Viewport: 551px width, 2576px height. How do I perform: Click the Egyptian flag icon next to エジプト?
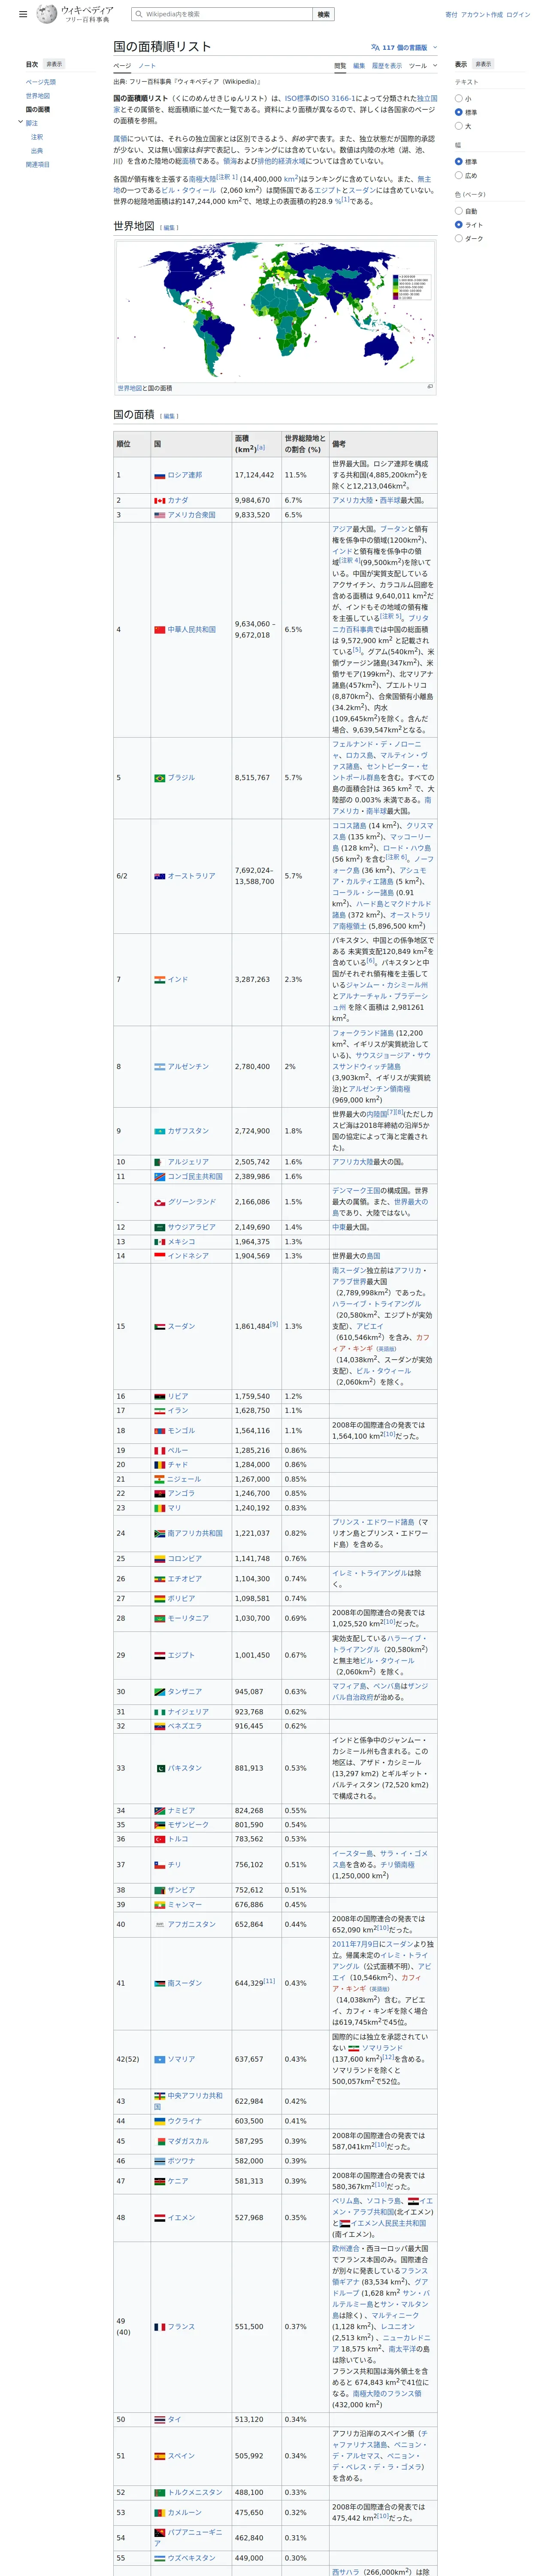pos(159,1656)
